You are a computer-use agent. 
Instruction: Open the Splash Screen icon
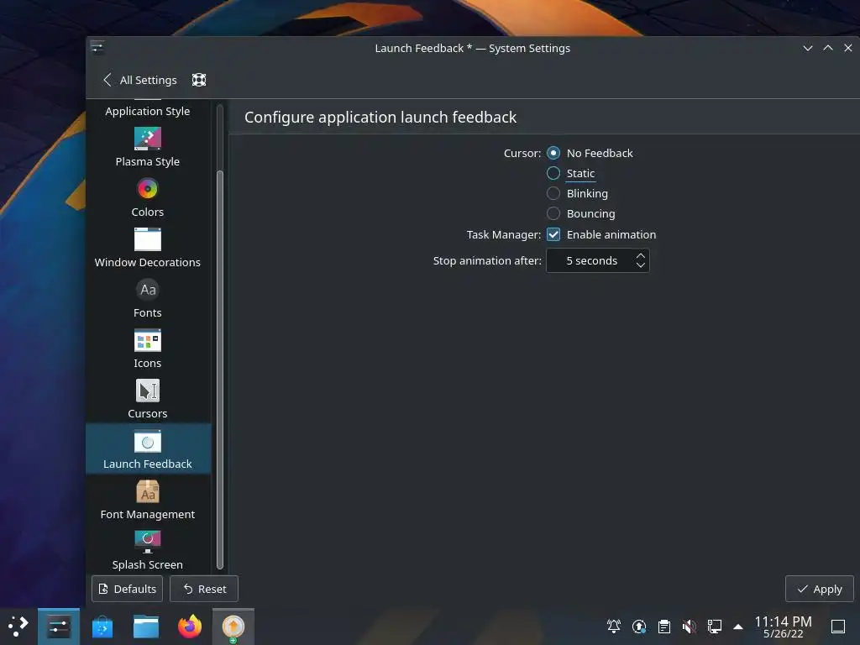(148, 542)
